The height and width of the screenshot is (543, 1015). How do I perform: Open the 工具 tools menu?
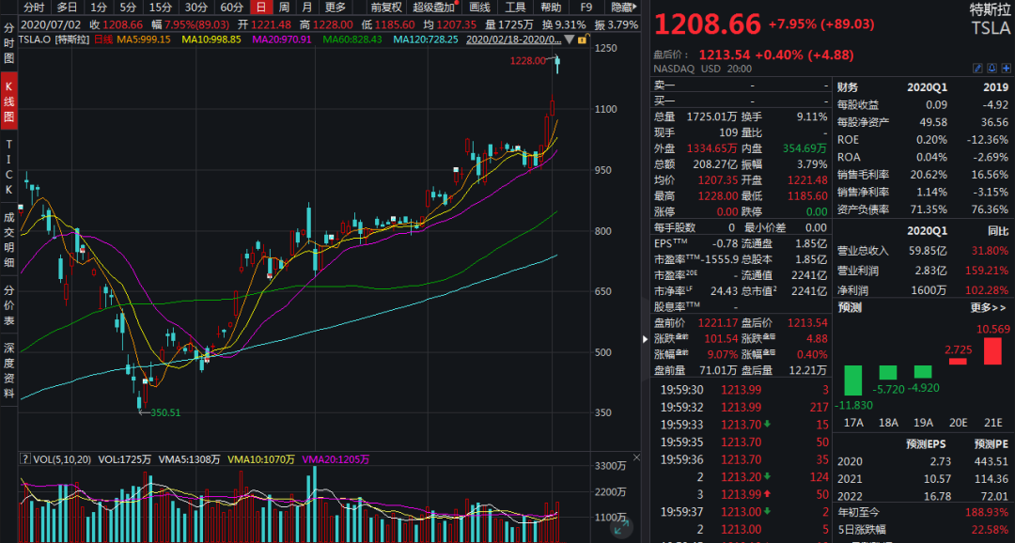[515, 8]
